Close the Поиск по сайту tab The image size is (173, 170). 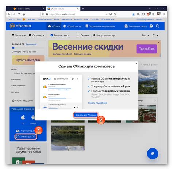[x=43, y=9]
